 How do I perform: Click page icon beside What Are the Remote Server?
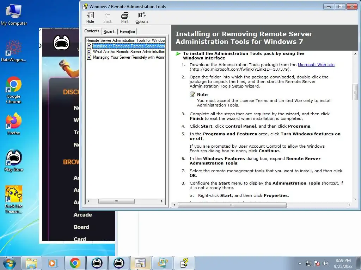click(x=89, y=52)
